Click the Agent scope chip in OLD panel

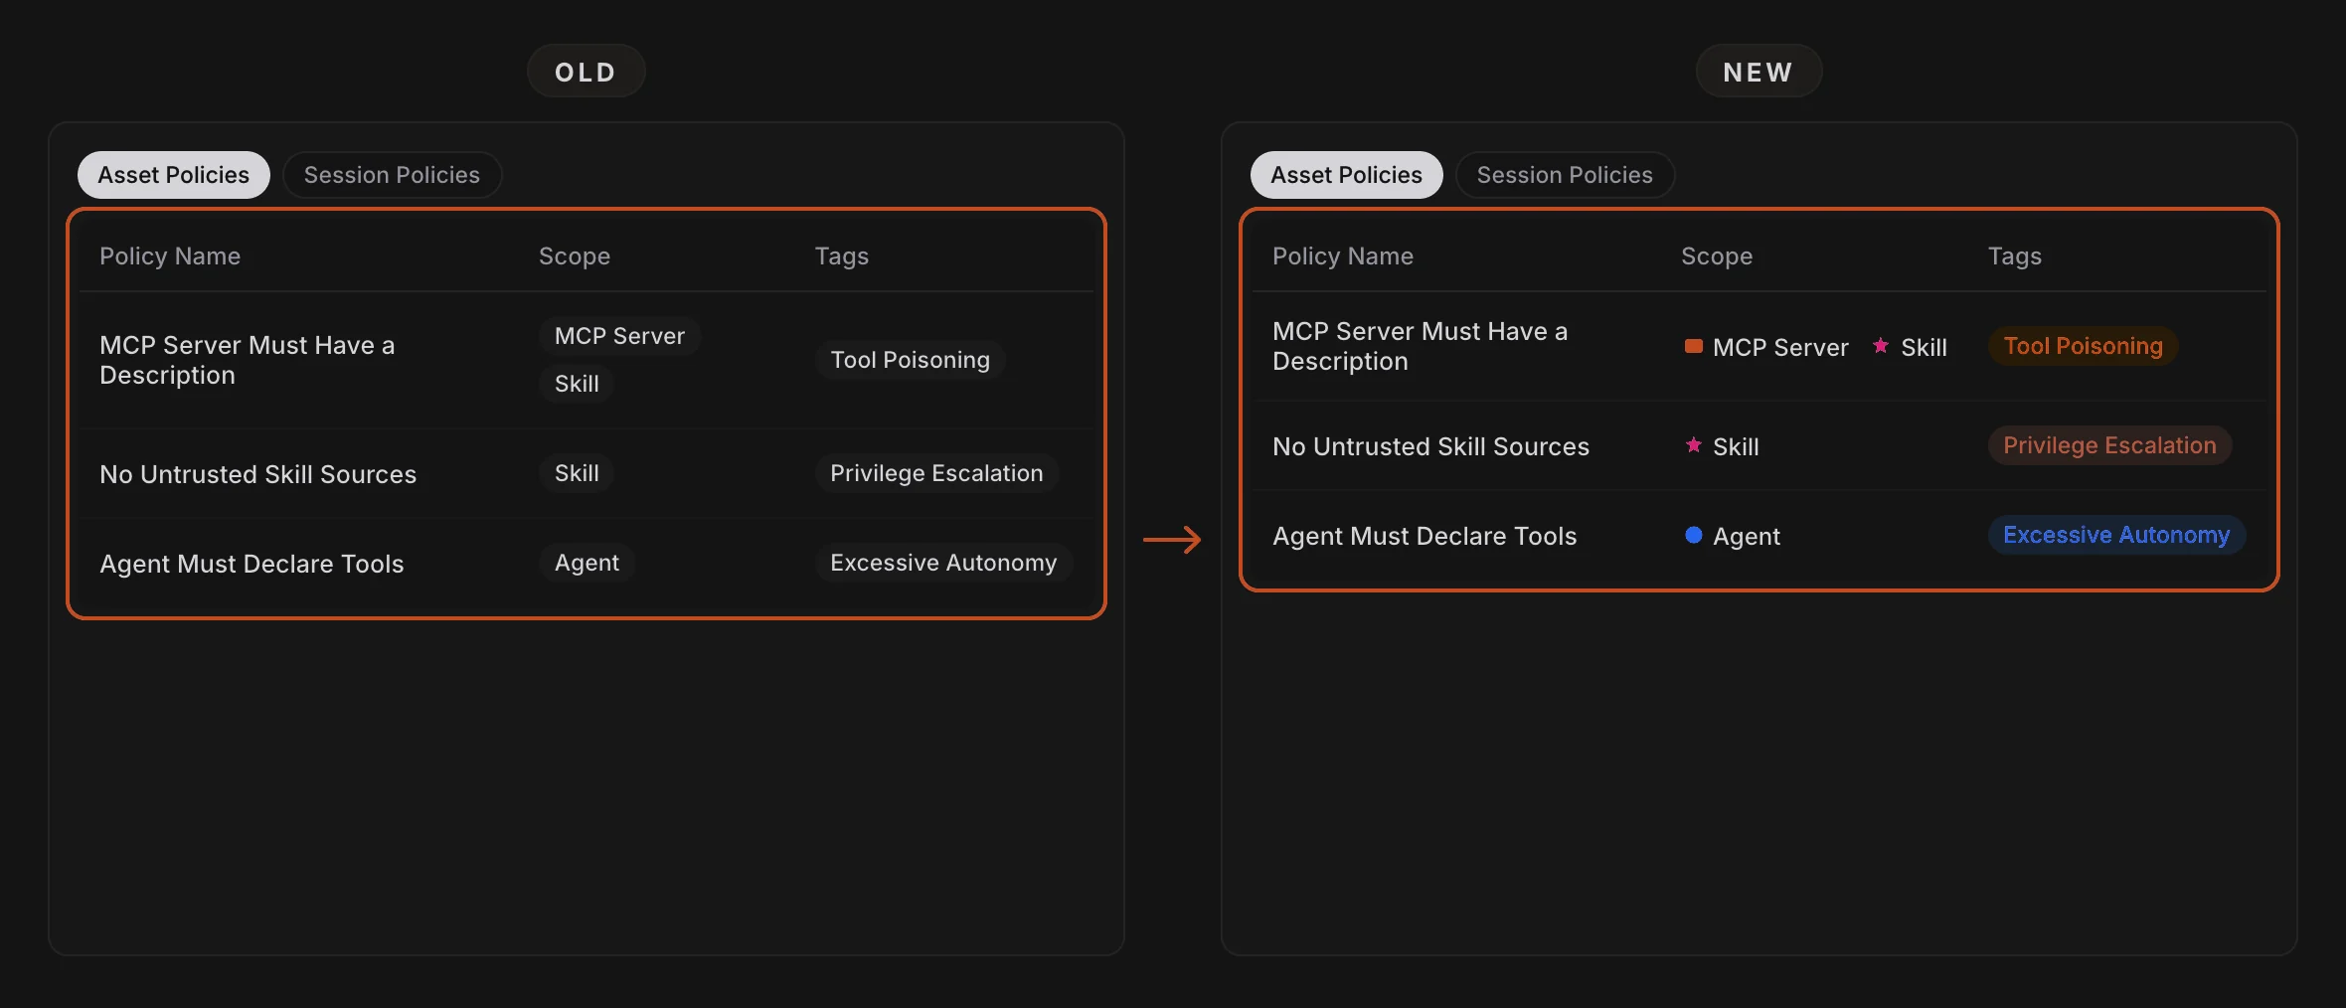pyautogui.click(x=586, y=563)
